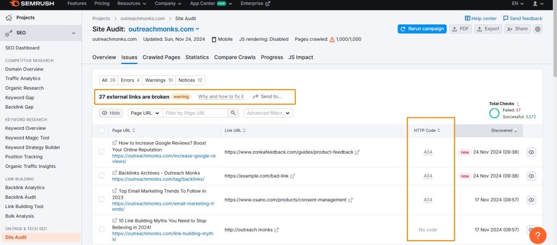Click the search magnifier icon in the filter
This screenshot has height=245, width=557.
coord(233,113)
